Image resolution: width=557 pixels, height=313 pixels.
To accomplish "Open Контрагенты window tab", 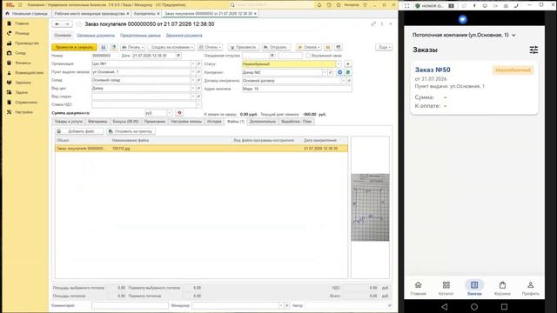I will tap(146, 14).
